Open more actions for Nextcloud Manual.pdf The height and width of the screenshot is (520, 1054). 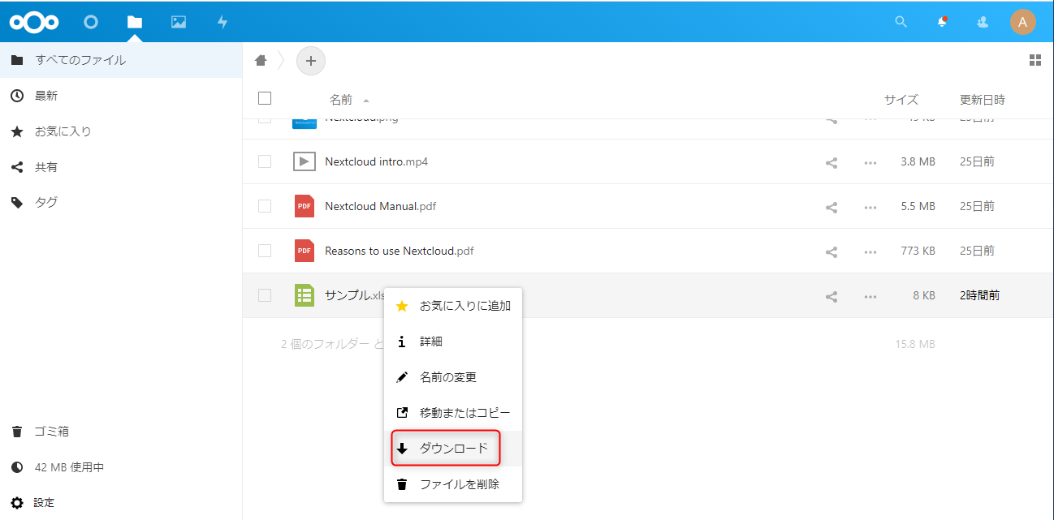870,207
